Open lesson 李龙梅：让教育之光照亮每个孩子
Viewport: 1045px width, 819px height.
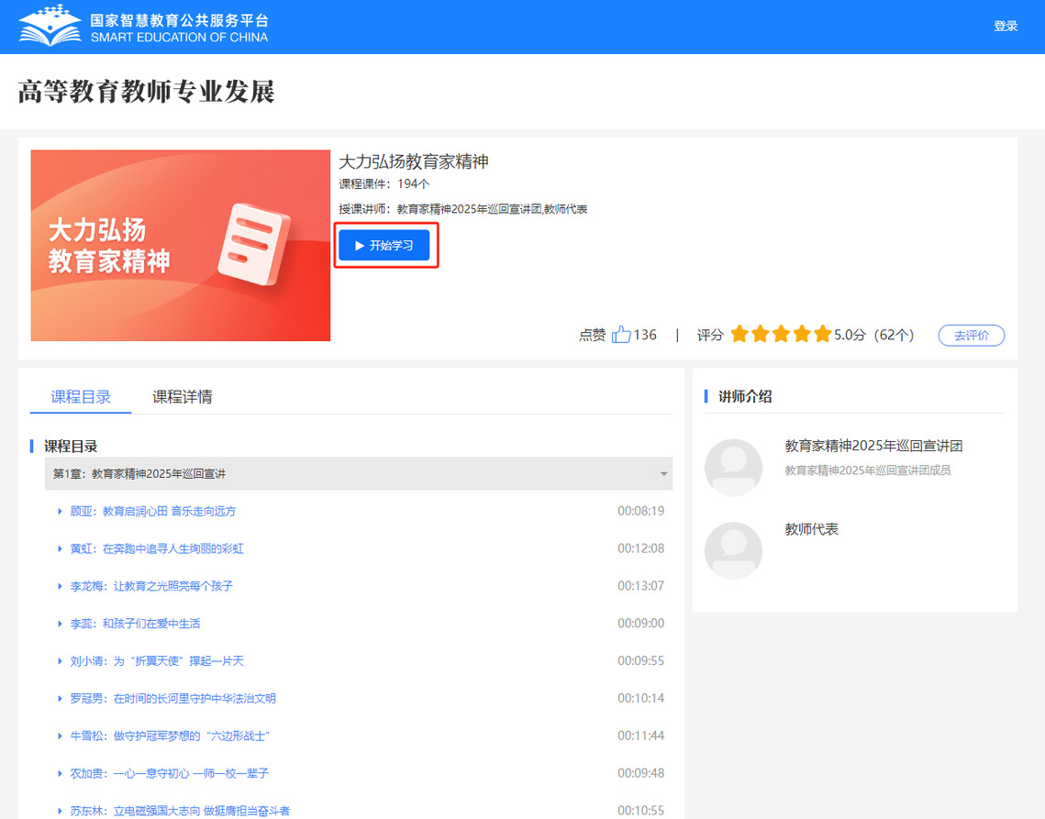click(x=151, y=586)
